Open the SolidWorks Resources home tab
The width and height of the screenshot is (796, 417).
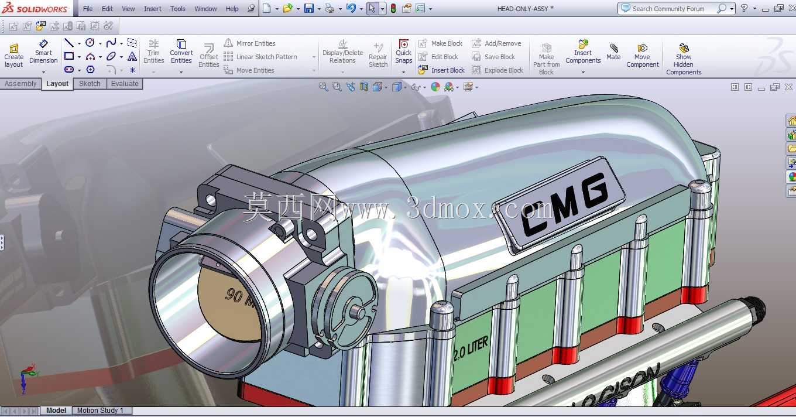791,121
